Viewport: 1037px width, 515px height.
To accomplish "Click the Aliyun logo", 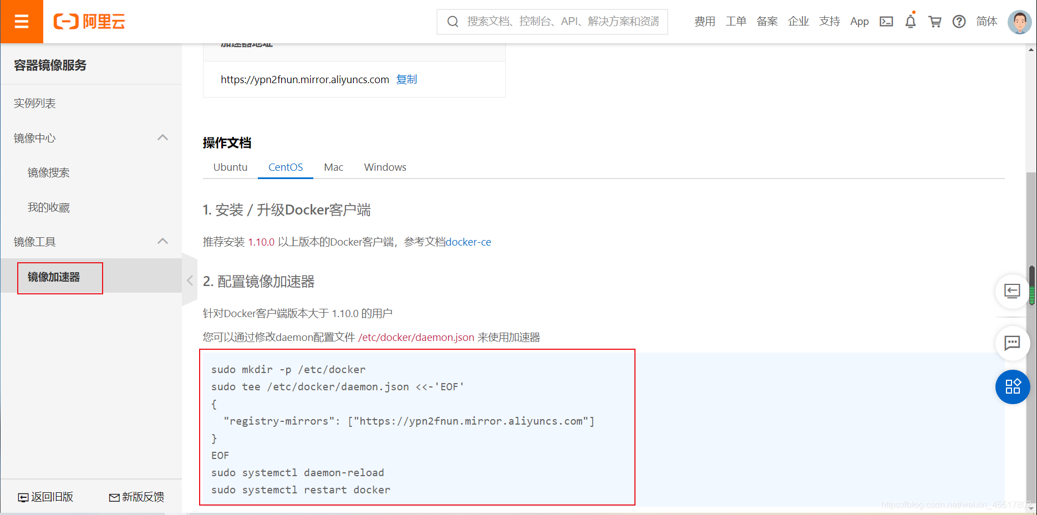I will tap(89, 22).
